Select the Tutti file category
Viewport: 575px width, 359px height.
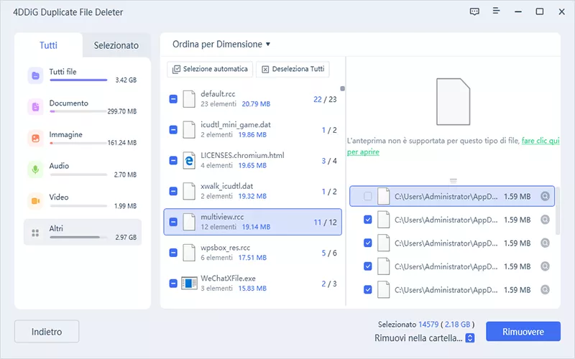[x=83, y=76]
